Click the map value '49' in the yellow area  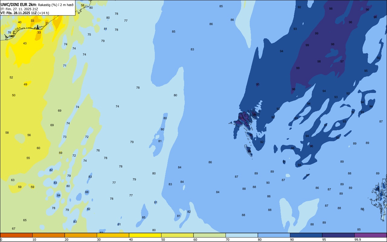[25, 84]
